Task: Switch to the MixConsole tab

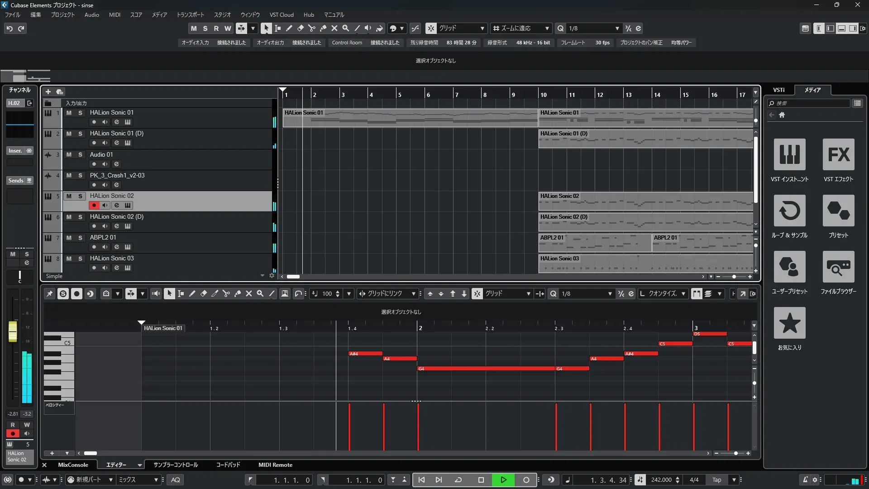Action: pyautogui.click(x=73, y=465)
